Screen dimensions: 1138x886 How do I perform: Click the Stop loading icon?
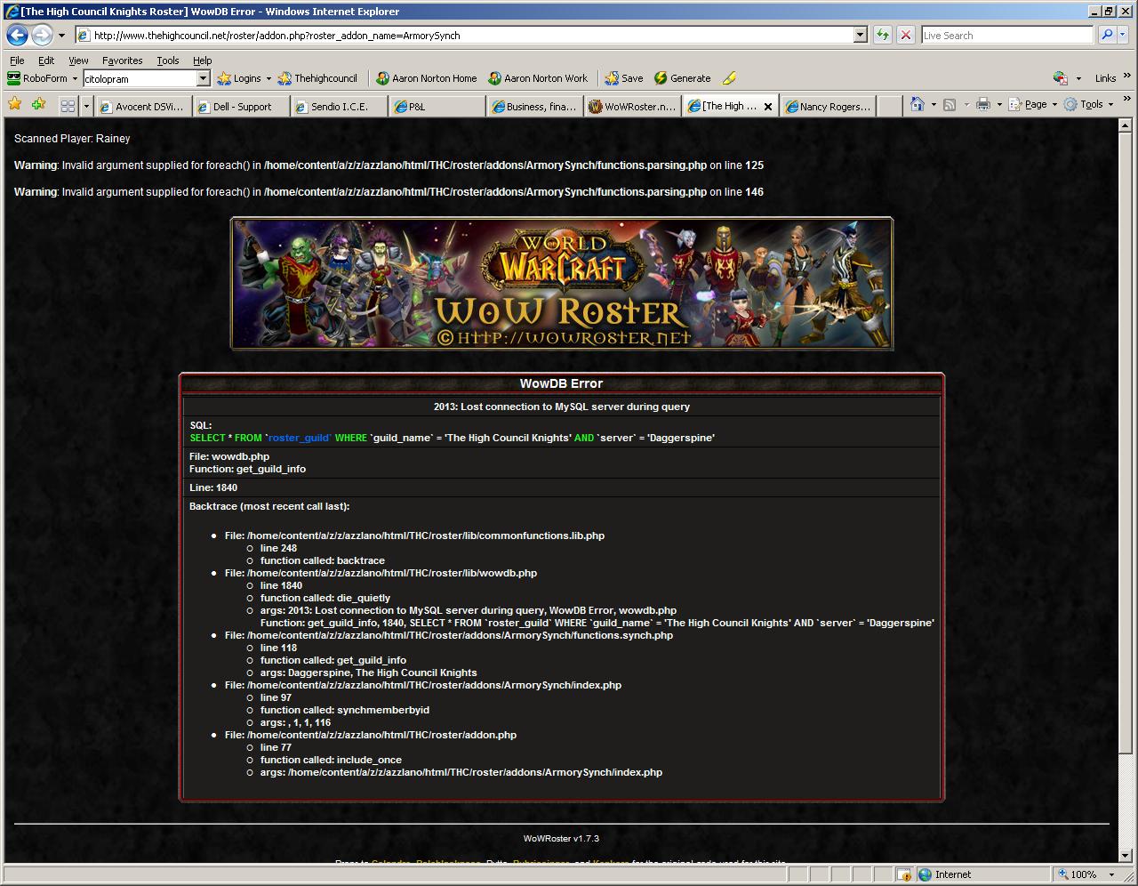[x=905, y=36]
